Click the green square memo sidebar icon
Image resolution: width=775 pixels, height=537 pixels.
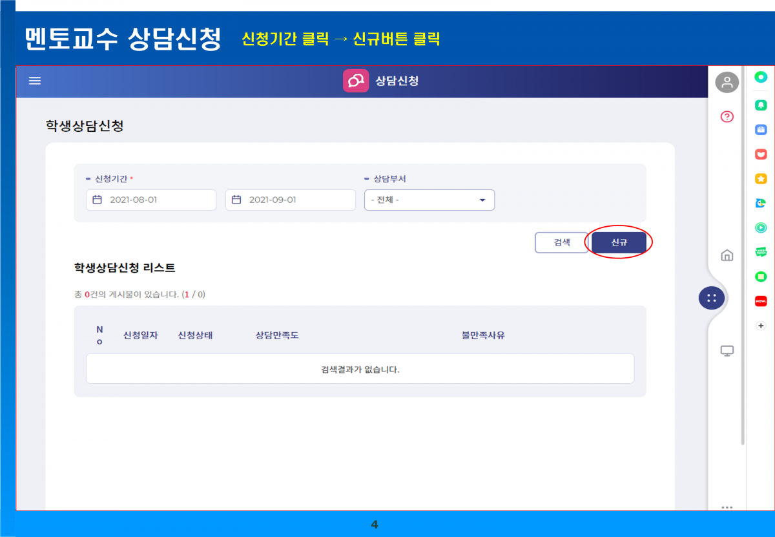pos(761,277)
